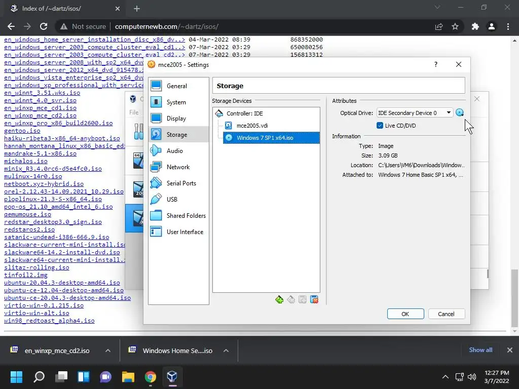Open the User Interface settings category
Viewport: 519px width, 389px height.
(178, 232)
